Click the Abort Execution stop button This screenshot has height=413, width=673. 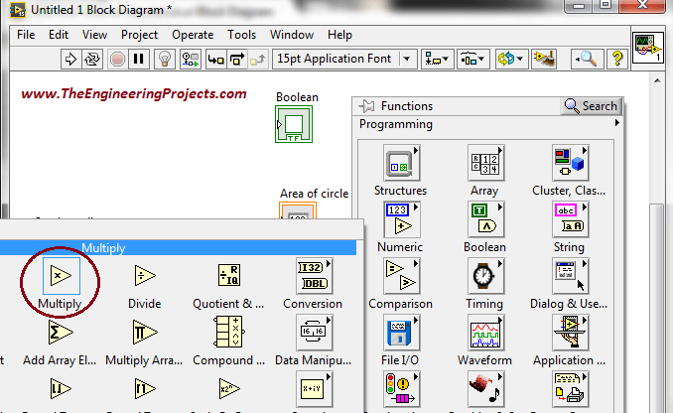(x=117, y=59)
